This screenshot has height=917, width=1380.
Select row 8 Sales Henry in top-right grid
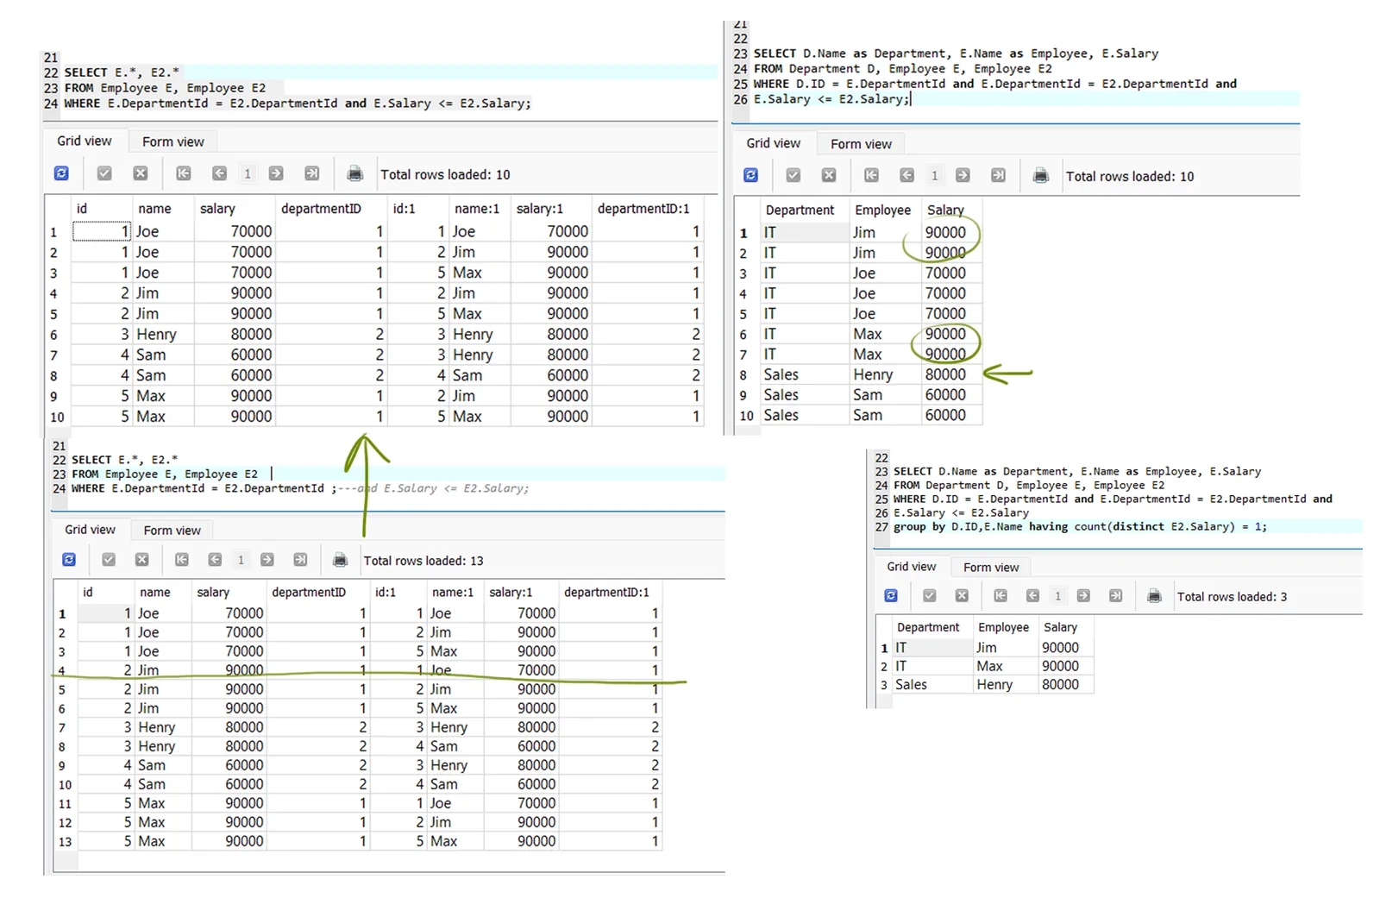pos(858,374)
